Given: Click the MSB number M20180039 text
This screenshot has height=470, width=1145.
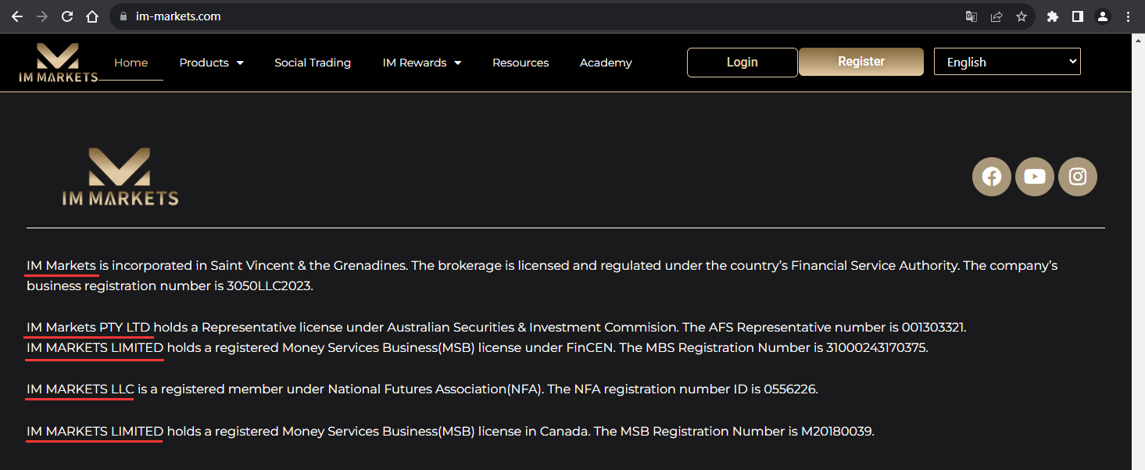Looking at the screenshot, I should [x=835, y=432].
